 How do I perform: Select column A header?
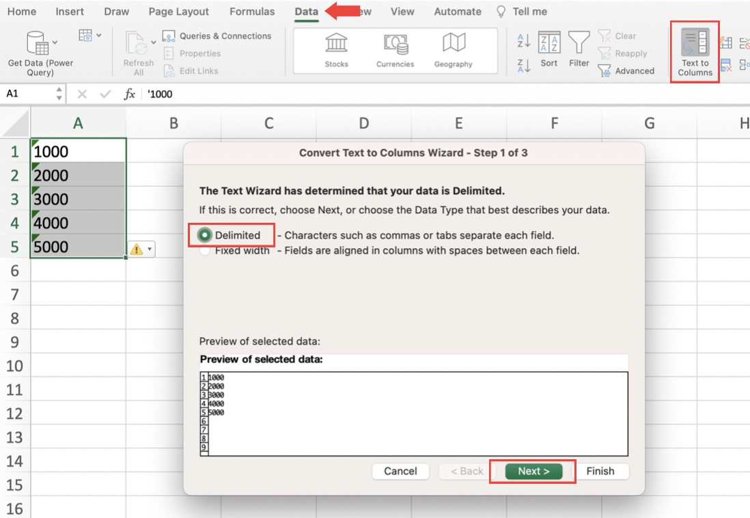coord(78,124)
